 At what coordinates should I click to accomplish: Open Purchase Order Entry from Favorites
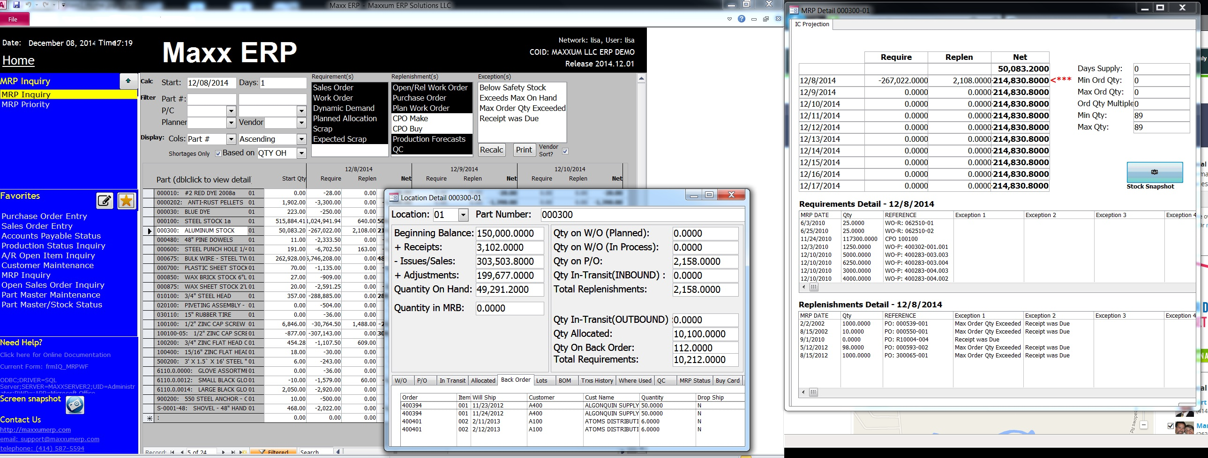click(x=44, y=216)
